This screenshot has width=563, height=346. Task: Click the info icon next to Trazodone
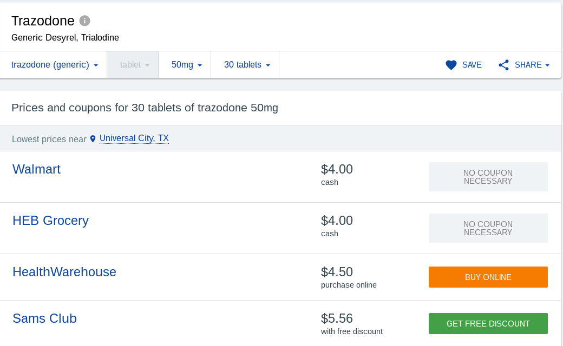tap(84, 21)
